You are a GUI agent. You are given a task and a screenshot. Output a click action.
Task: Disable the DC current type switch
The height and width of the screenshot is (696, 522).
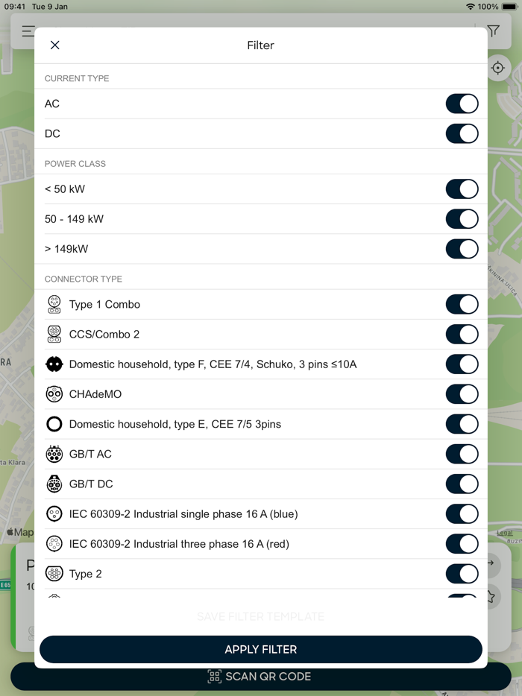click(x=462, y=133)
